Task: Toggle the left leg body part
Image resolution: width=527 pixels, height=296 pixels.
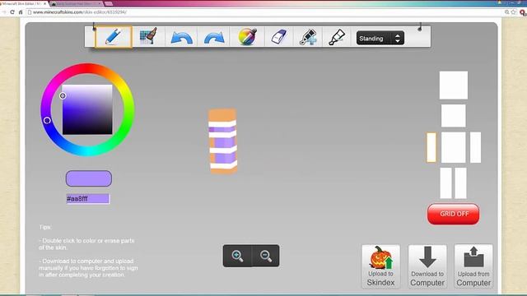Action: (x=446, y=183)
